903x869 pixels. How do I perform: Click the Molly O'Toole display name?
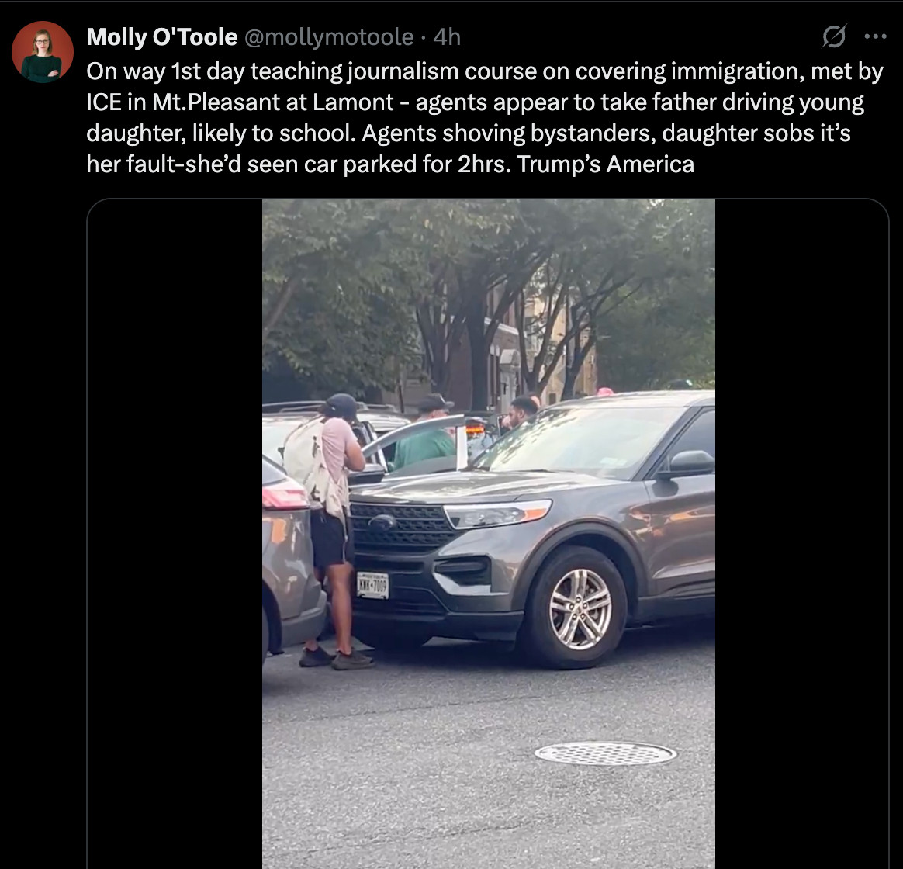[x=162, y=37]
